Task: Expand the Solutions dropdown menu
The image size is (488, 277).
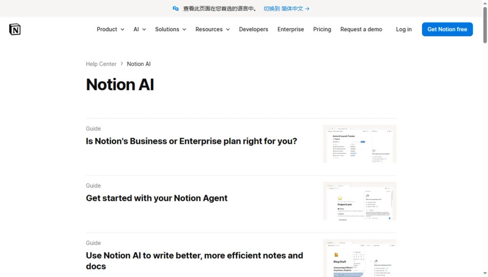Action: 170,29
